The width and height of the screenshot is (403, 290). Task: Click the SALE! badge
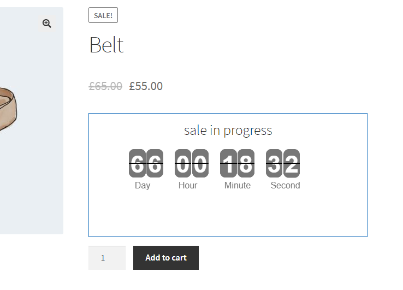(x=103, y=15)
